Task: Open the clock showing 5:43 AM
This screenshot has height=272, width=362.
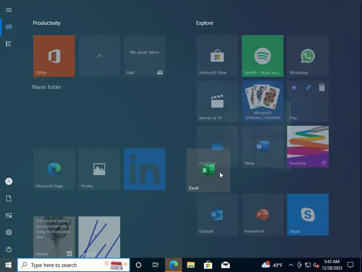Action: point(332,265)
